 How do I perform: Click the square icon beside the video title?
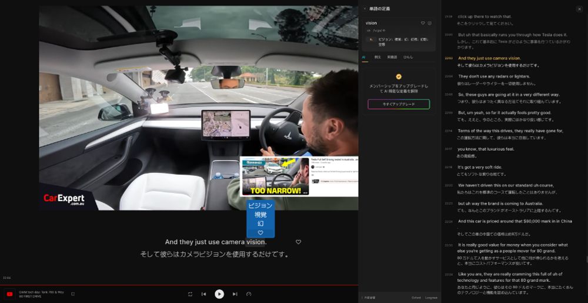pyautogui.click(x=73, y=294)
